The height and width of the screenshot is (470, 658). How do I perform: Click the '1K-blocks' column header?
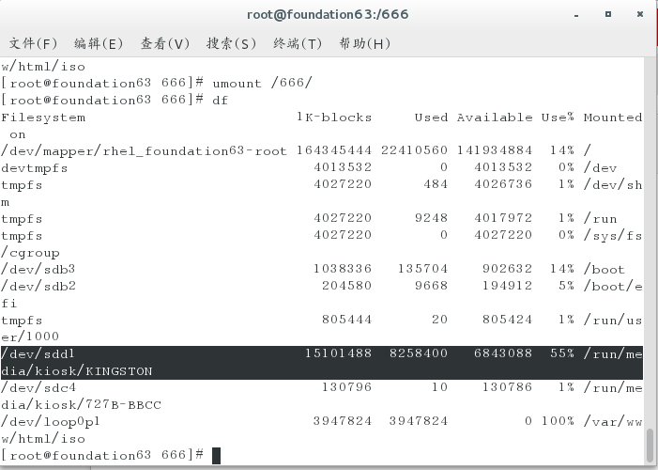(334, 117)
